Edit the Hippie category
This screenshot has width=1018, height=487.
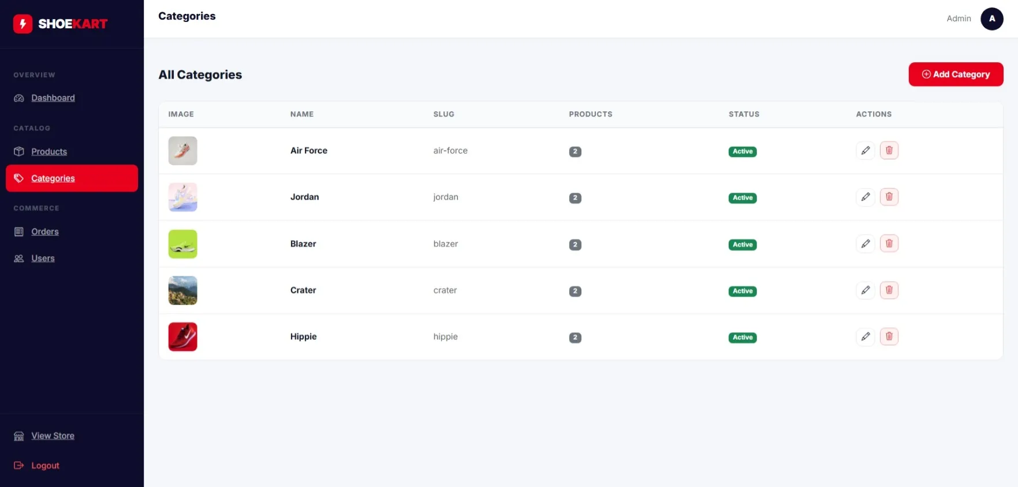click(865, 336)
